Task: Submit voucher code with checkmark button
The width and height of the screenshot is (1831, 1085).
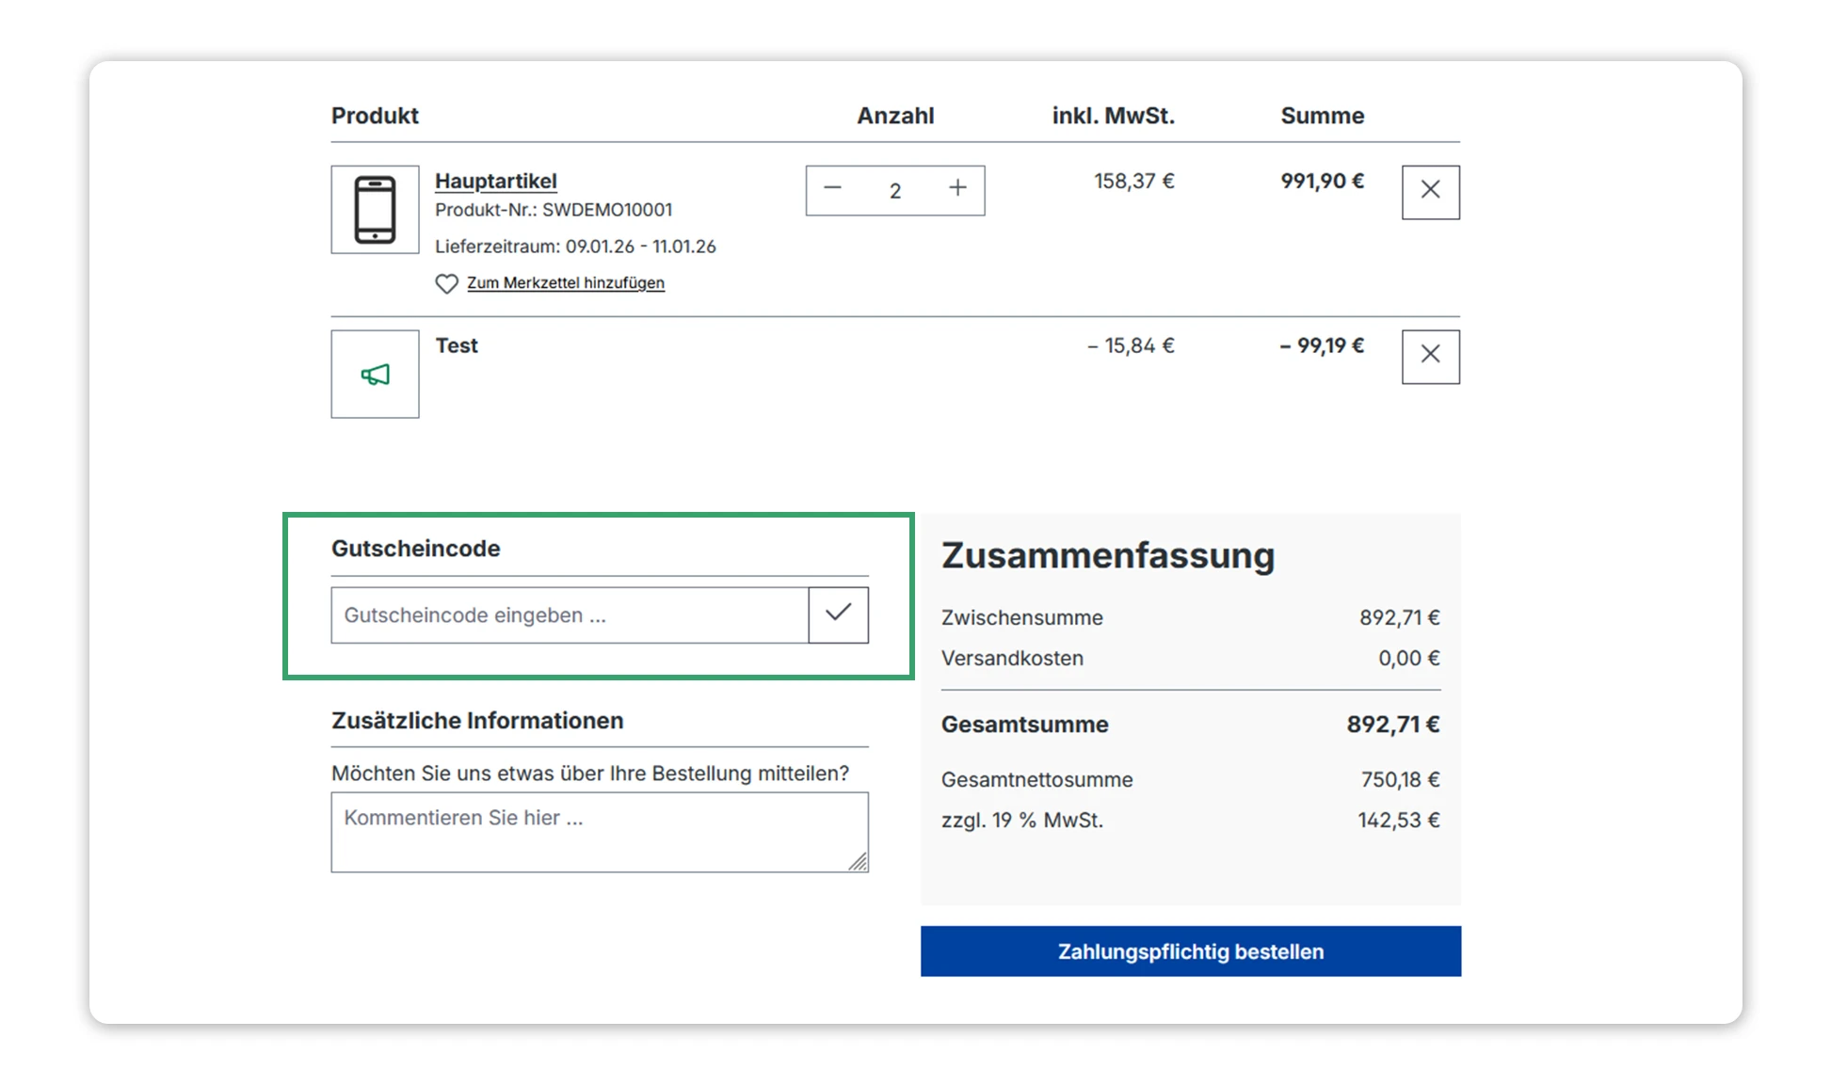Action: coord(838,615)
